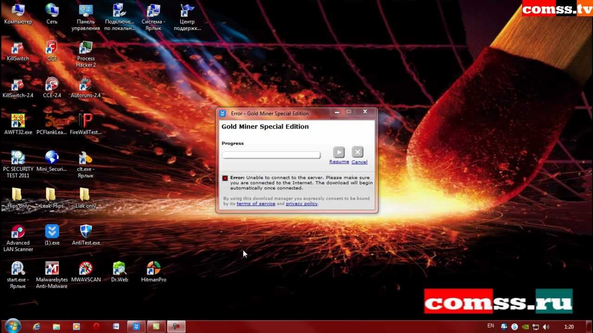The width and height of the screenshot is (593, 333).
Task: Launch Process Hacker 2 icon
Action: [x=86, y=54]
